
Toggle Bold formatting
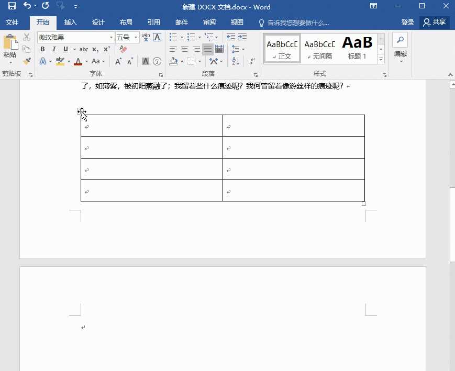(42, 49)
